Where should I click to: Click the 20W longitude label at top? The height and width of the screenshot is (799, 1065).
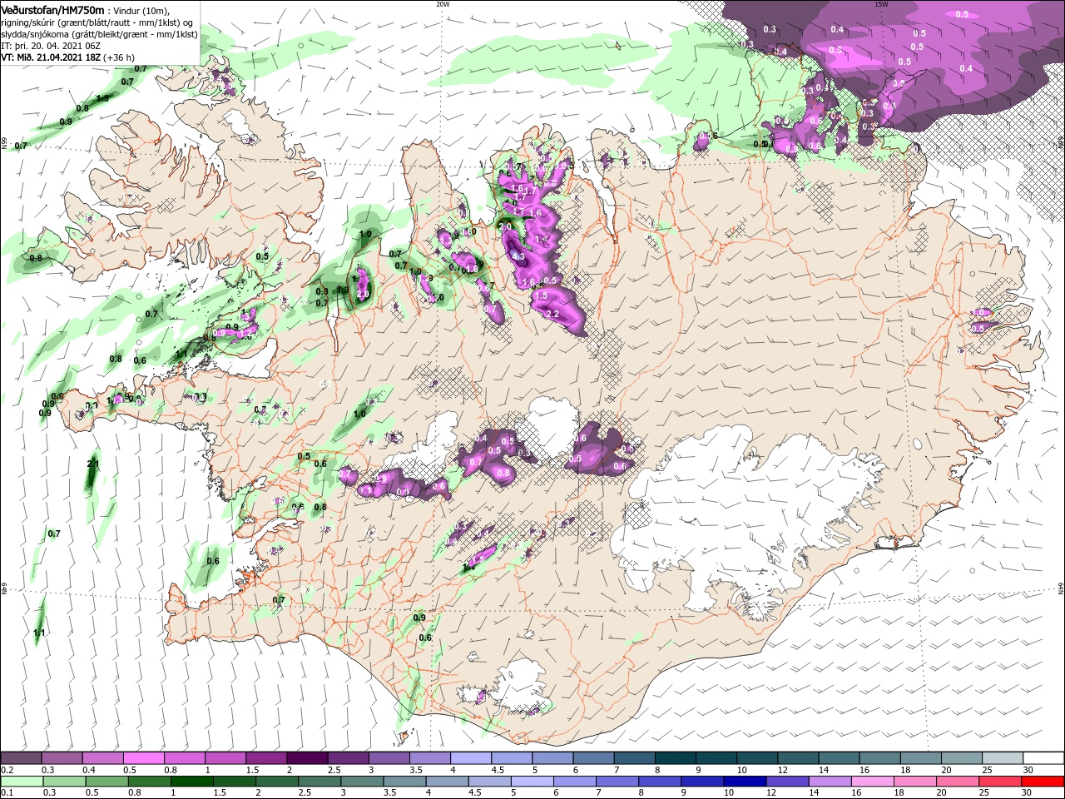443,4
